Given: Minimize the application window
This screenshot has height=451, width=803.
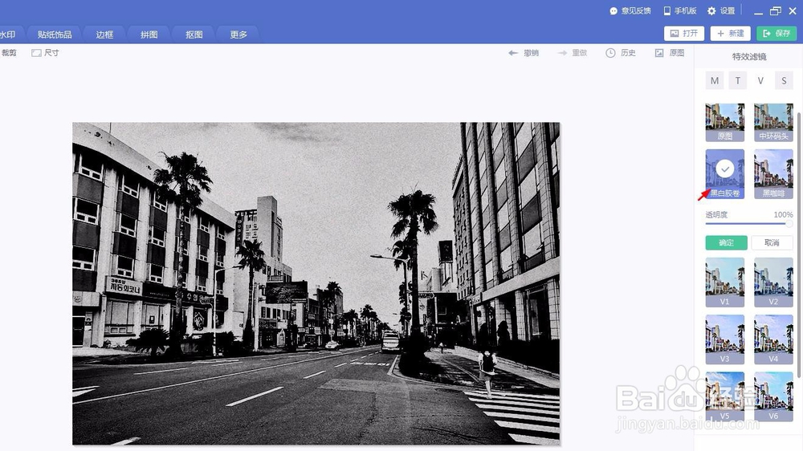Looking at the screenshot, I should 759,11.
